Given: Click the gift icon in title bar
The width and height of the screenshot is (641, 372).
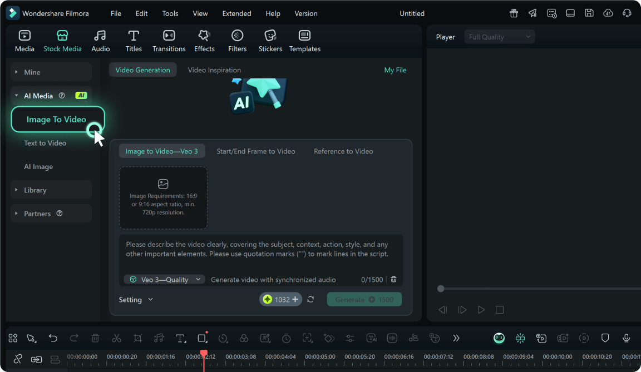Looking at the screenshot, I should 514,13.
